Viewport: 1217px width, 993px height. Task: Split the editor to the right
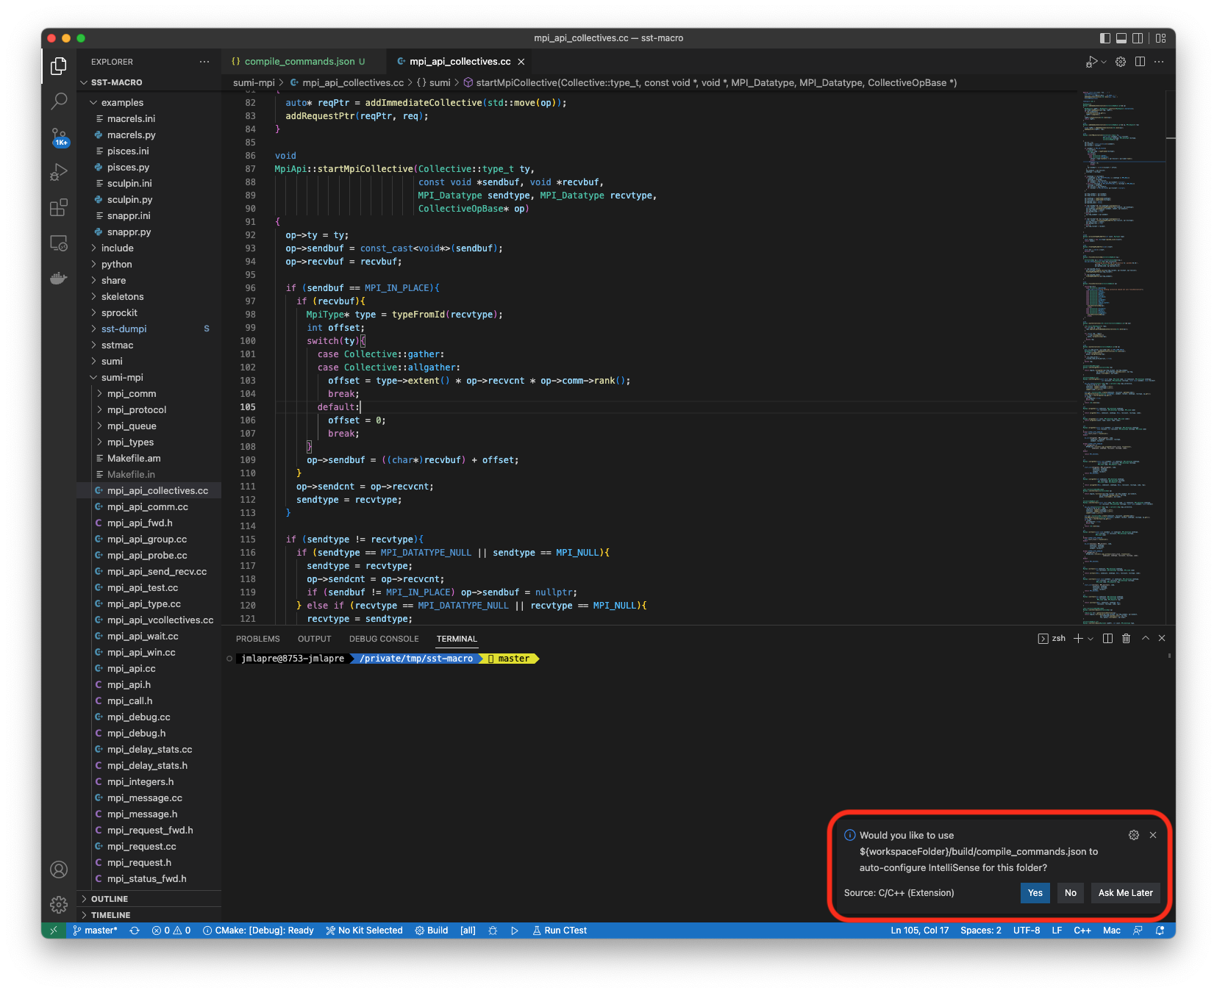(x=1140, y=62)
